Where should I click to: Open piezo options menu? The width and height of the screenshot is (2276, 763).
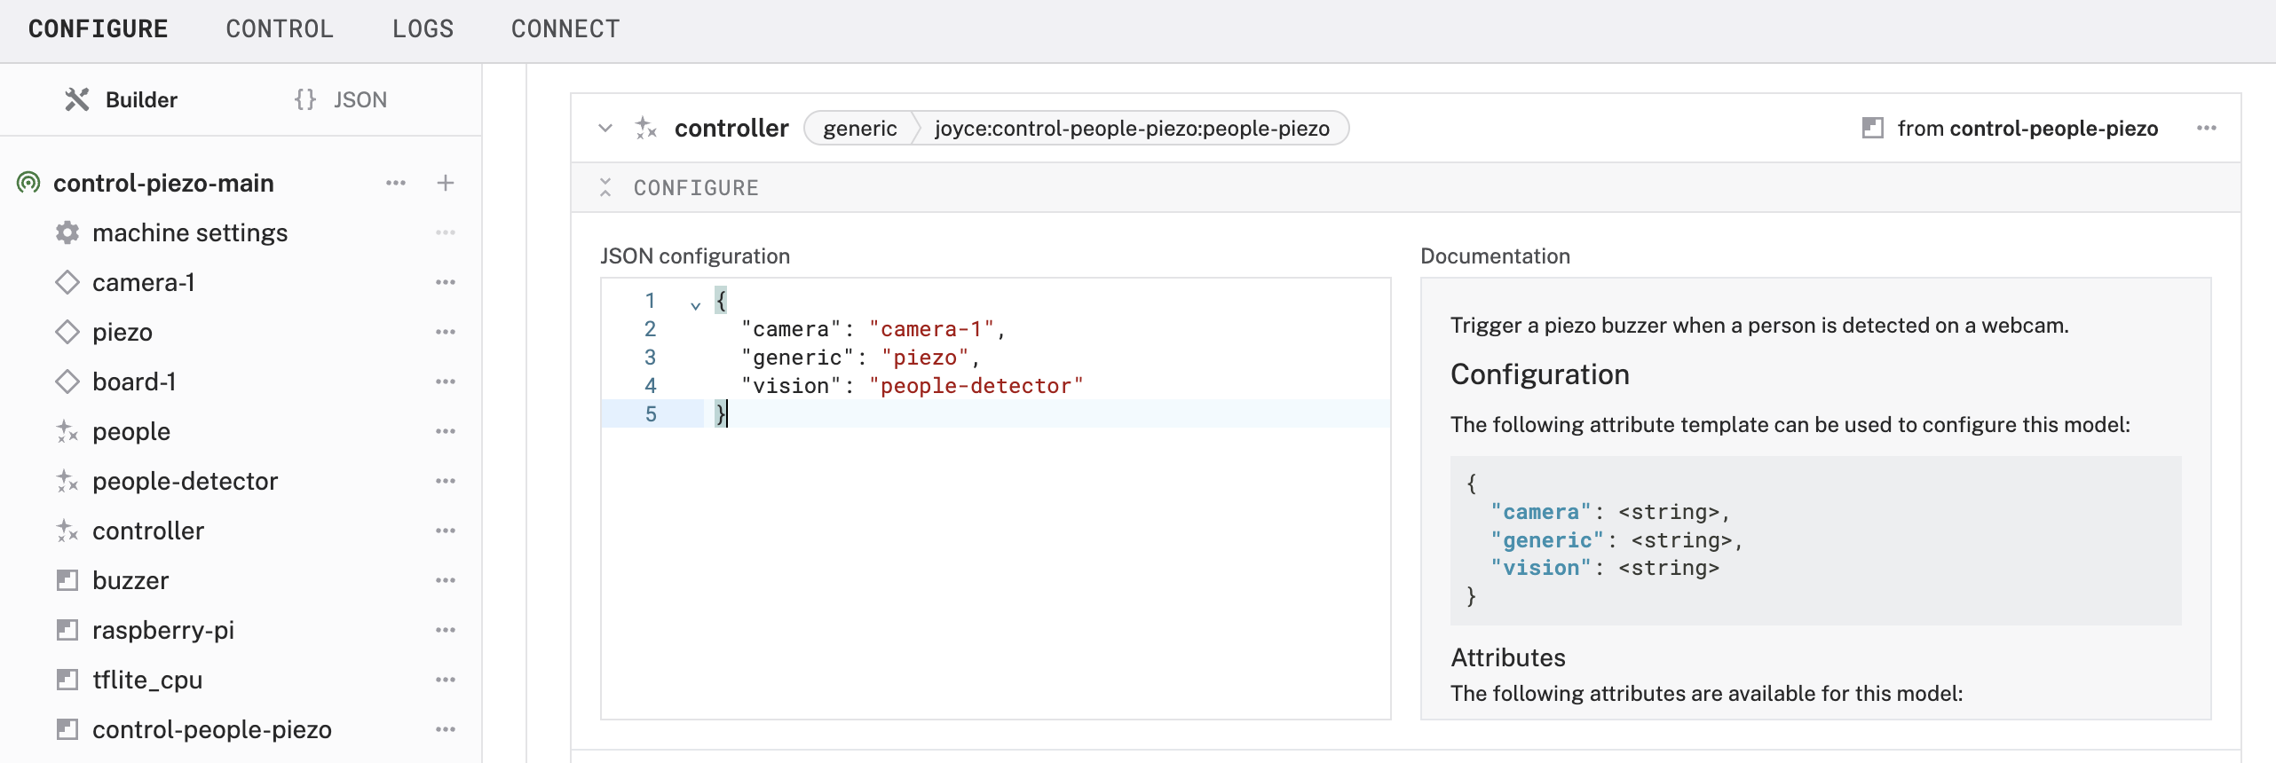click(x=446, y=332)
